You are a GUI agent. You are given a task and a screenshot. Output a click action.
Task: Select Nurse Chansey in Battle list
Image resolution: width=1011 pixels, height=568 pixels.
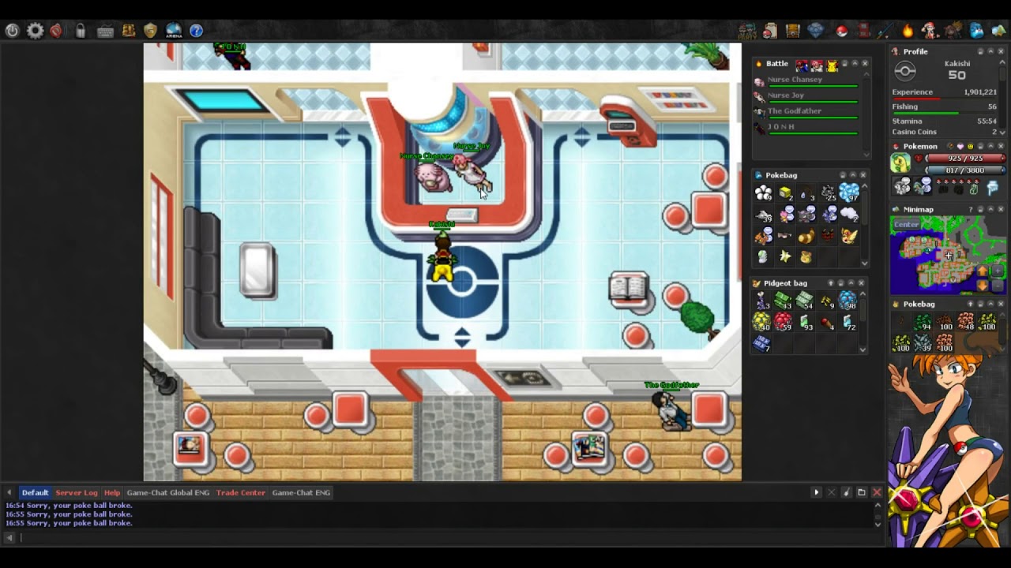point(806,82)
